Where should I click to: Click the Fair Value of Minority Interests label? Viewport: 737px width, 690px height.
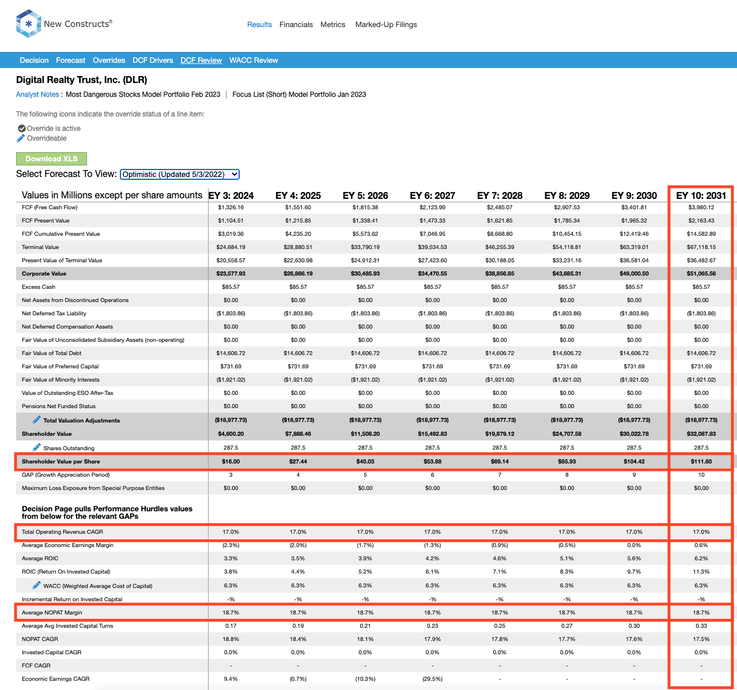click(x=61, y=380)
